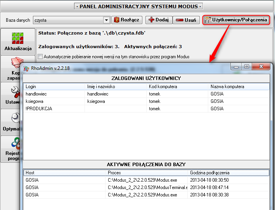Click the Rozłącz disconnect button

click(x=127, y=20)
